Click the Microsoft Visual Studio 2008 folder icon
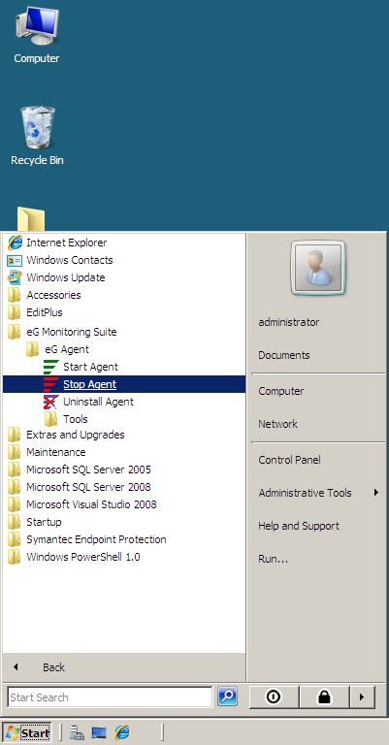Image resolution: width=389 pixels, height=745 pixels. (x=15, y=504)
